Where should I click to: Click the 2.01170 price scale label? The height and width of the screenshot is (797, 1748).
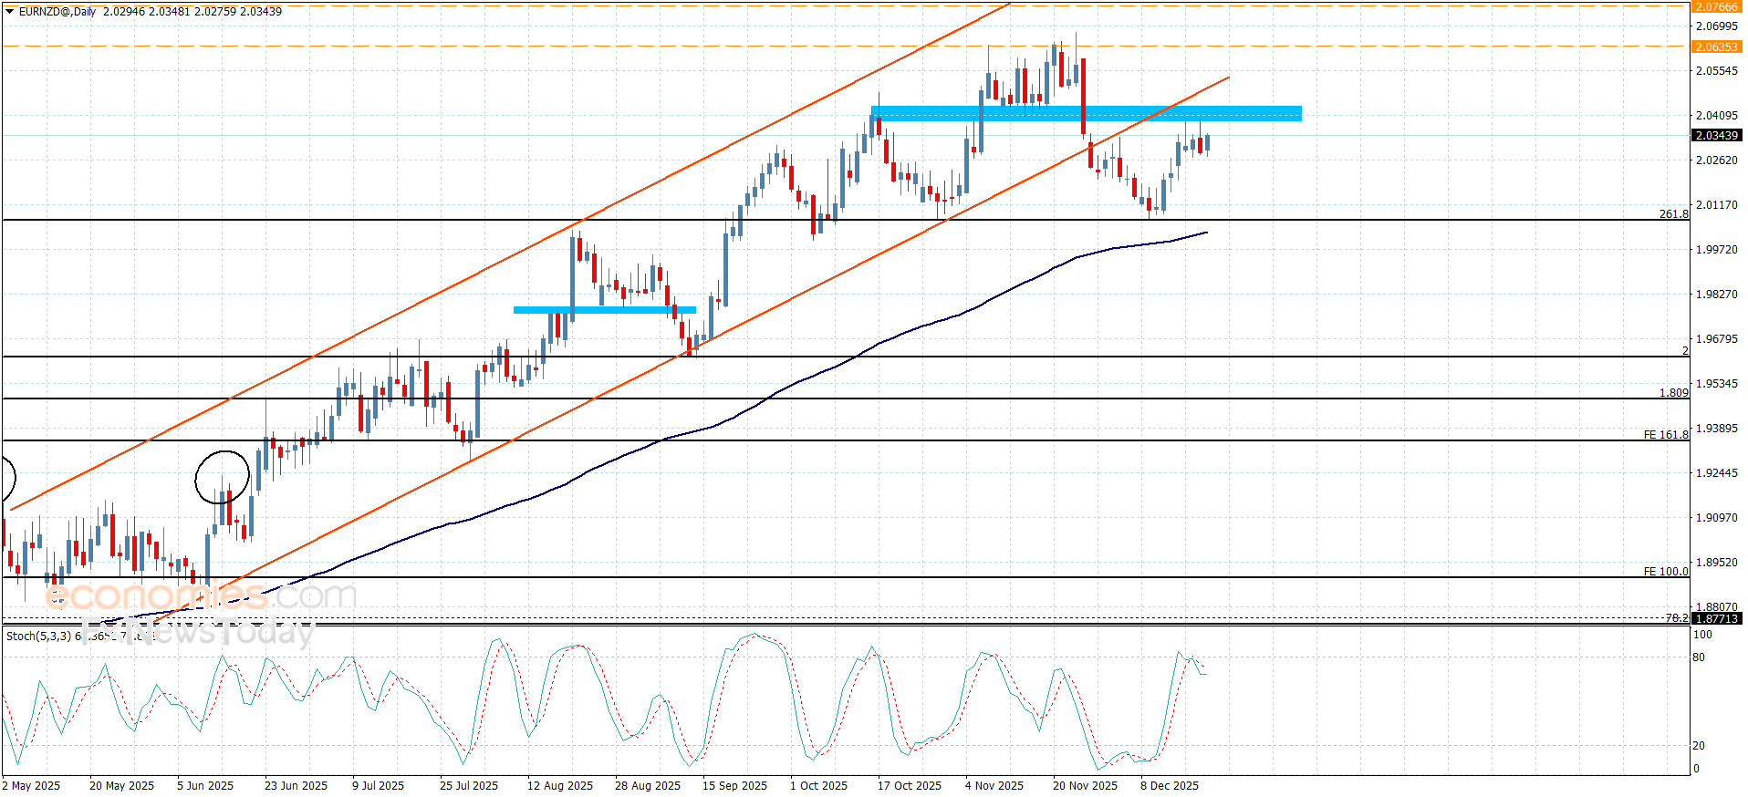pyautogui.click(x=1716, y=205)
